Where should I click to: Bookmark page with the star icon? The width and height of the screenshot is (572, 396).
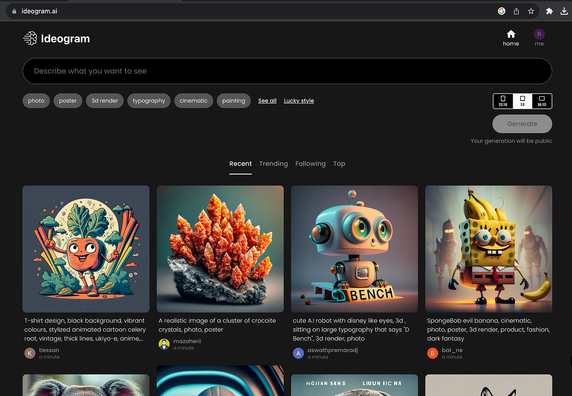531,11
